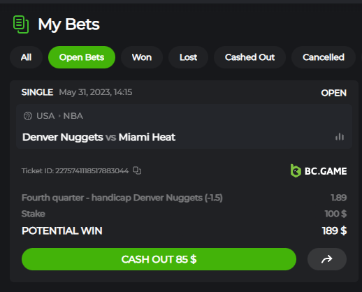Viewport: 362px width, 292px height.
Task: Click the My Bets document icon
Action: pos(21,24)
